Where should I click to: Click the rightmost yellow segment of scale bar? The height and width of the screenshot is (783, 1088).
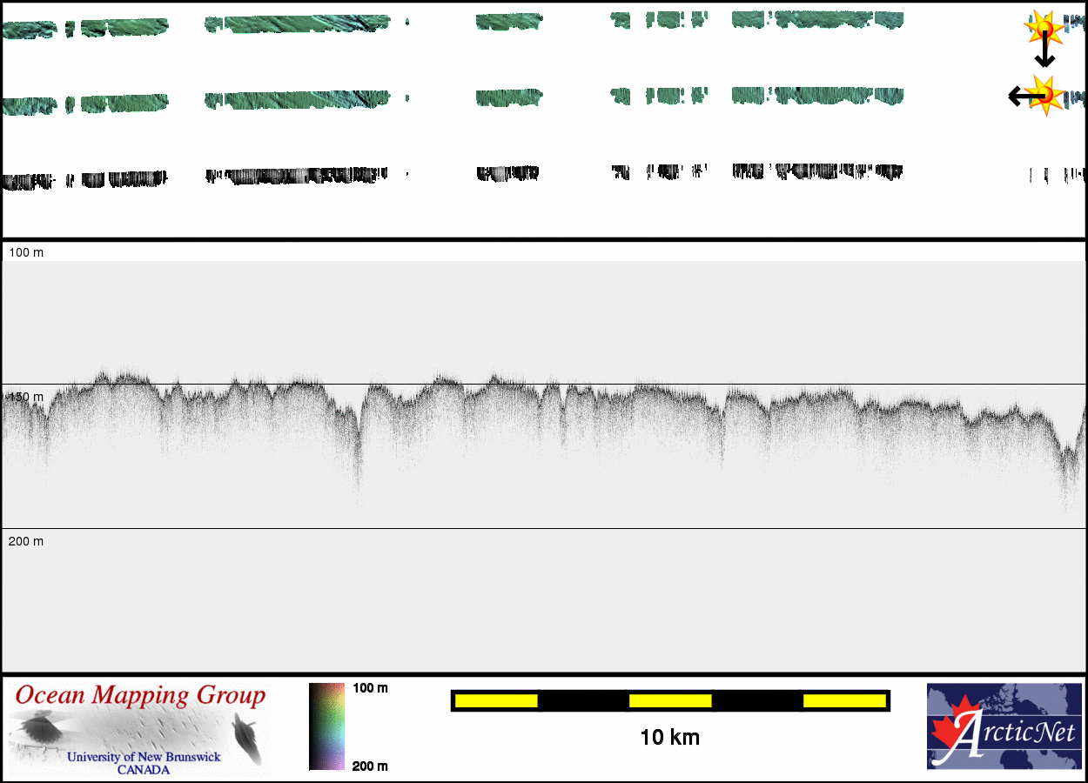click(x=843, y=700)
